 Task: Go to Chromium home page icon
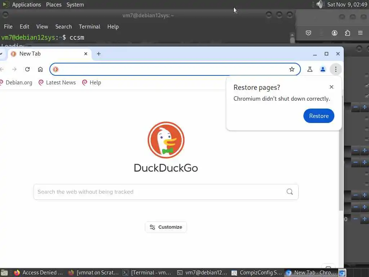[x=40, y=69]
